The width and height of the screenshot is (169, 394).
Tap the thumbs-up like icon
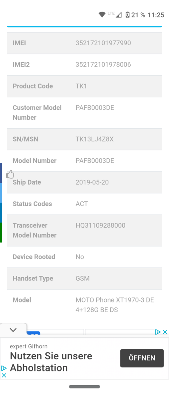[10, 174]
